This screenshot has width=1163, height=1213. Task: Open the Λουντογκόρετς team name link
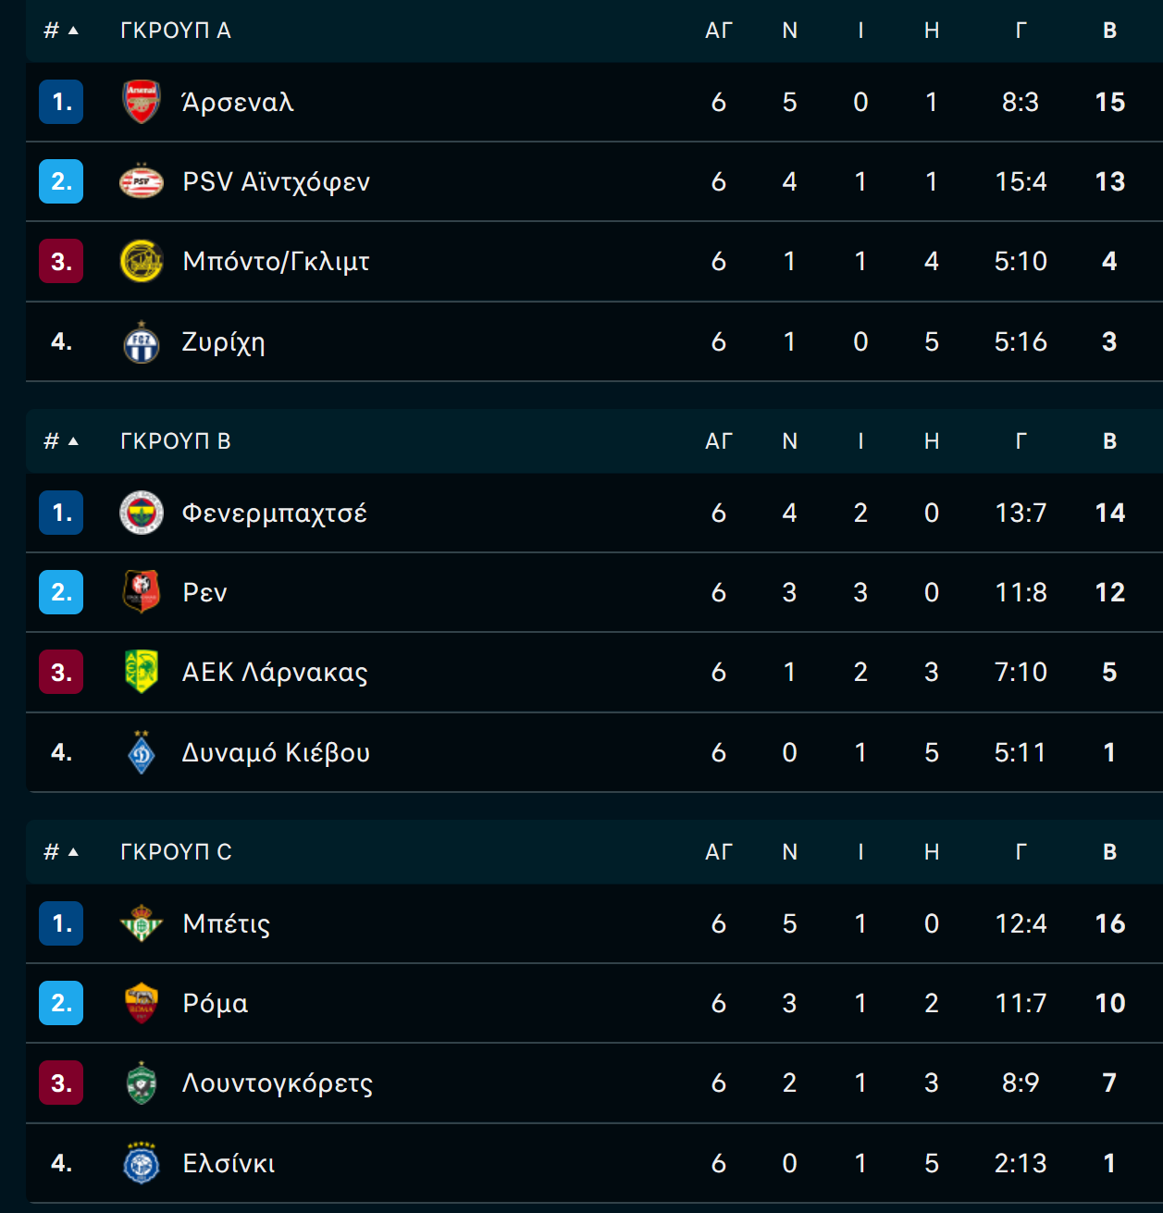click(x=278, y=1083)
